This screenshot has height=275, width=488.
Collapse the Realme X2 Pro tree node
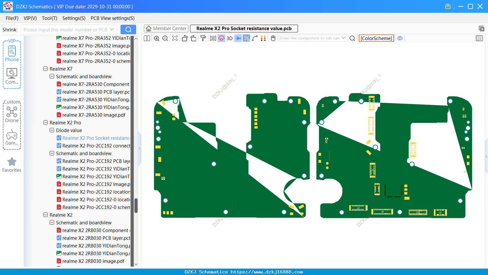click(x=45, y=122)
